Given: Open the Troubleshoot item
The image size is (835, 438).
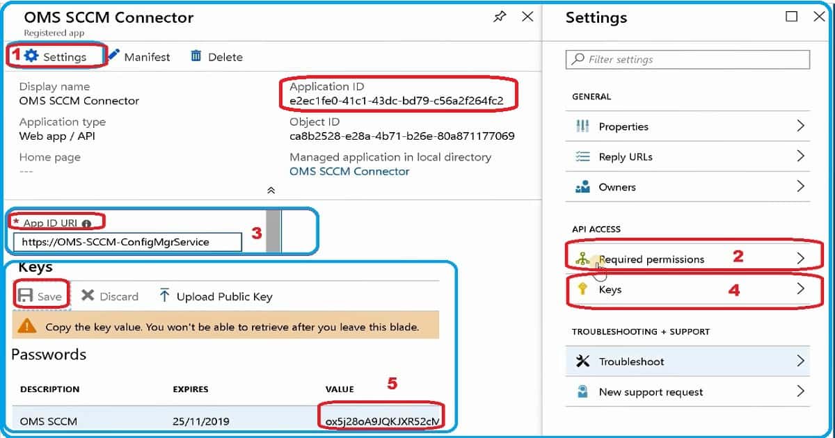Looking at the screenshot, I should [687, 362].
